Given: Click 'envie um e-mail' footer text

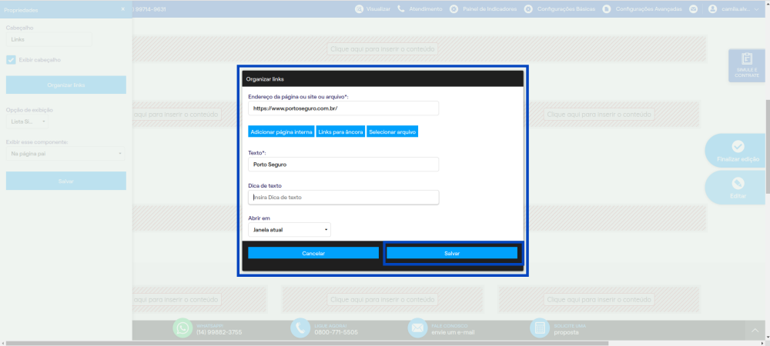Looking at the screenshot, I should point(454,332).
